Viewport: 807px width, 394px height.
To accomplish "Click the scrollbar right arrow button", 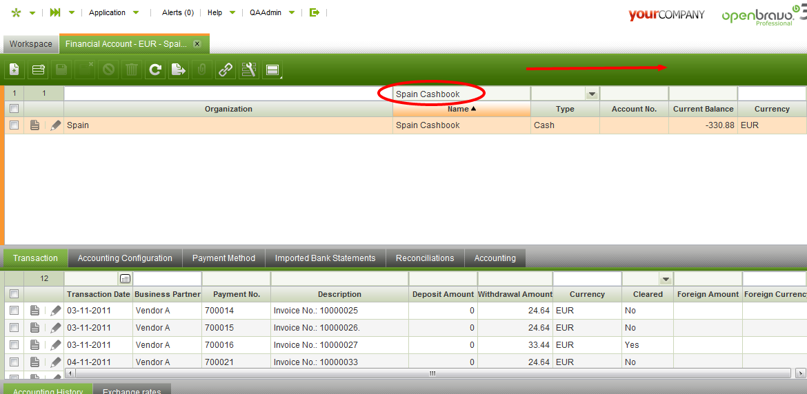I will [800, 373].
